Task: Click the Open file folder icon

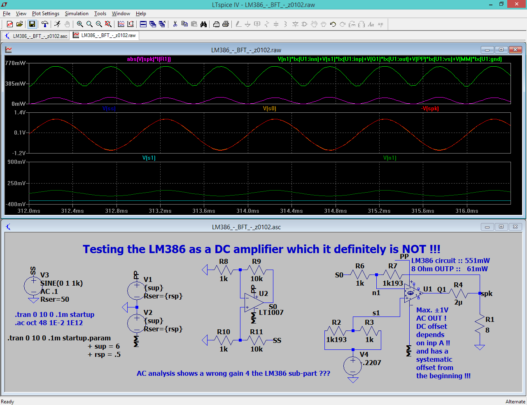Action: point(19,24)
